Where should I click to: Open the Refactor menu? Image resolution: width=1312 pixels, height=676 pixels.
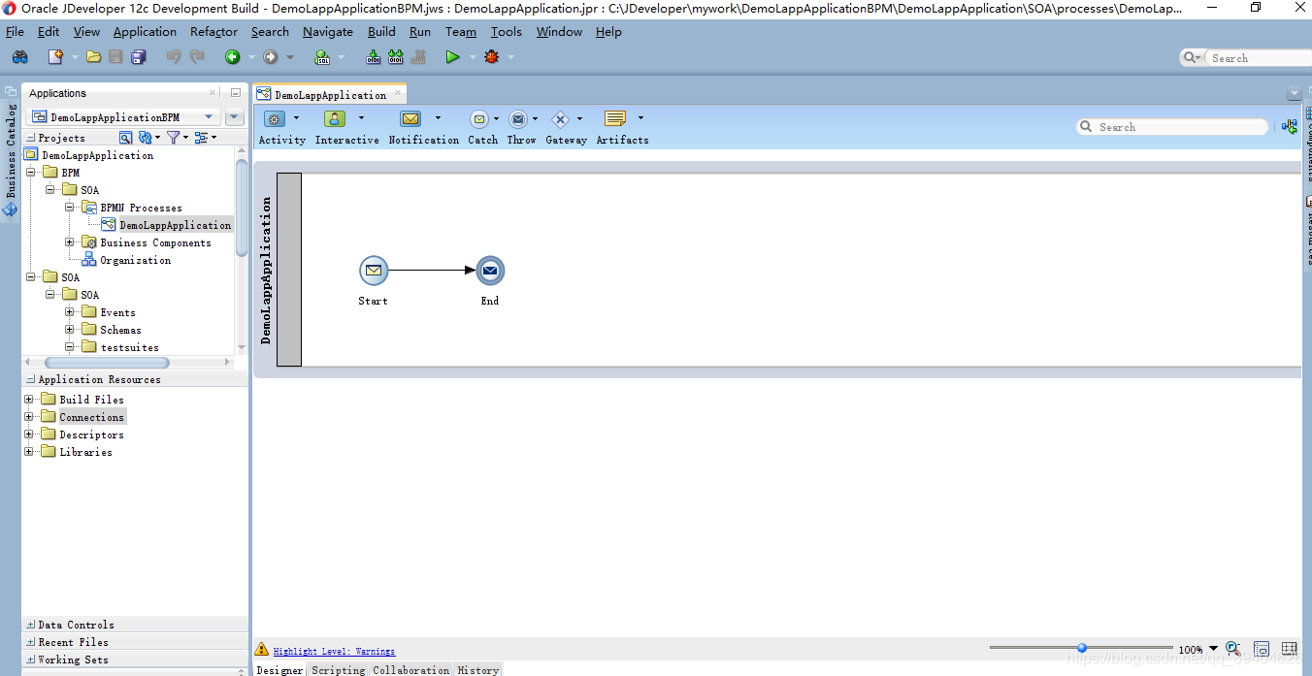213,32
